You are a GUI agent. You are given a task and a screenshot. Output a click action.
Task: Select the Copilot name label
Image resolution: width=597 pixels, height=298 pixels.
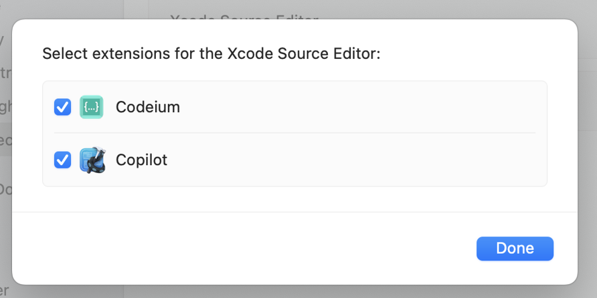[x=141, y=160]
